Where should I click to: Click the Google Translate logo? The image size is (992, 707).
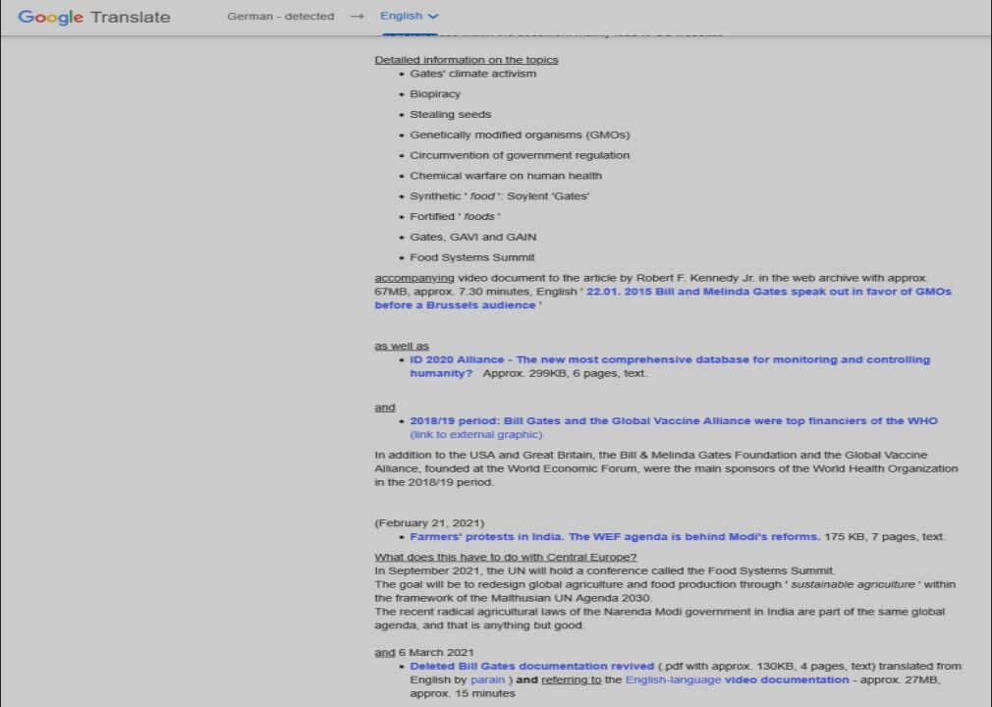point(94,17)
